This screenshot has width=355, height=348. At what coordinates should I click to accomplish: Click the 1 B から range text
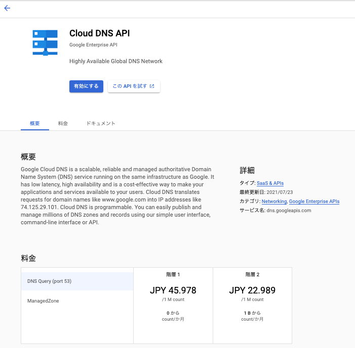(x=252, y=313)
